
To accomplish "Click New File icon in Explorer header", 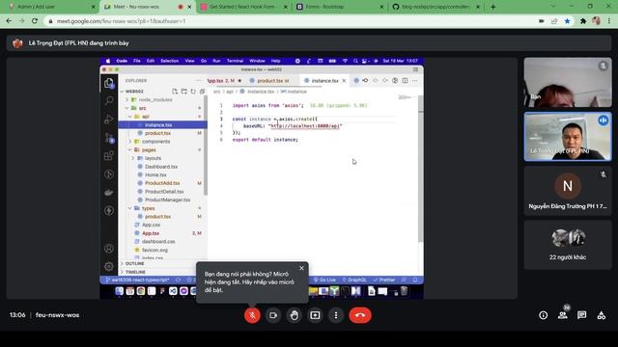I will tap(175, 92).
